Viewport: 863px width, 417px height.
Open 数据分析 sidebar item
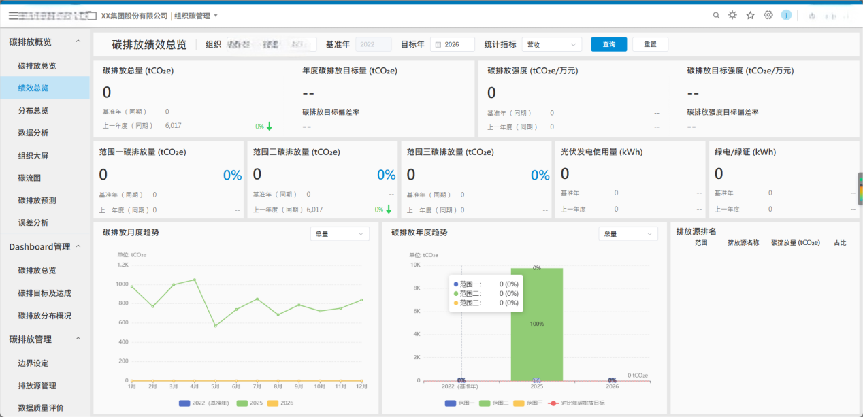tap(45, 133)
